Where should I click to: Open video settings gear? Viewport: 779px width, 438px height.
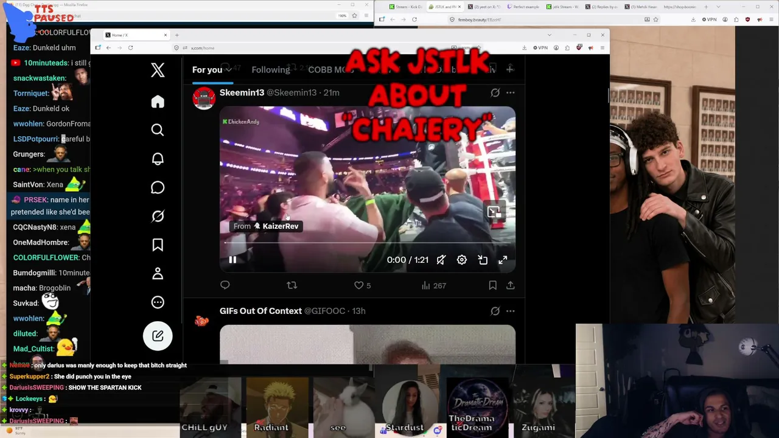[x=462, y=260]
